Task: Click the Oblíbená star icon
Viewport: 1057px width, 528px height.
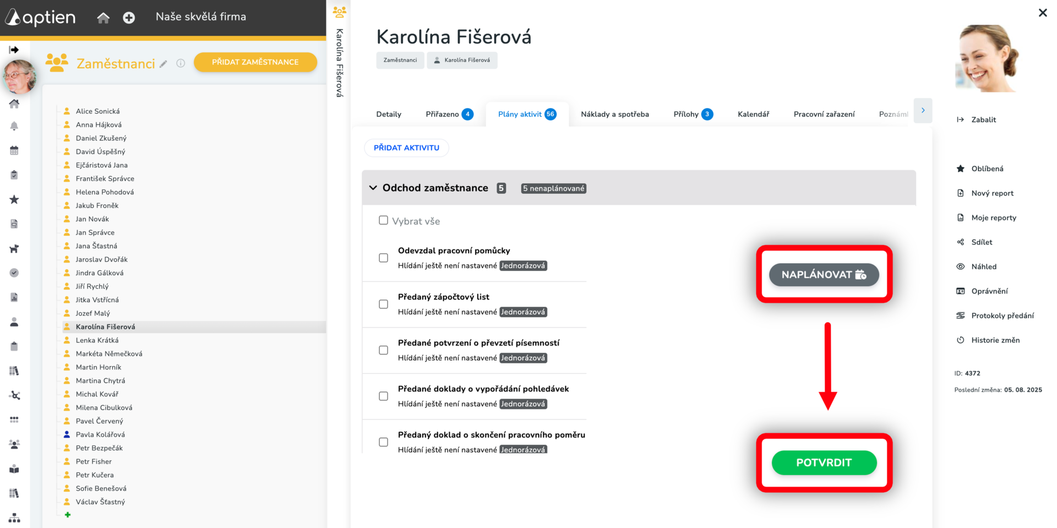Action: tap(961, 168)
